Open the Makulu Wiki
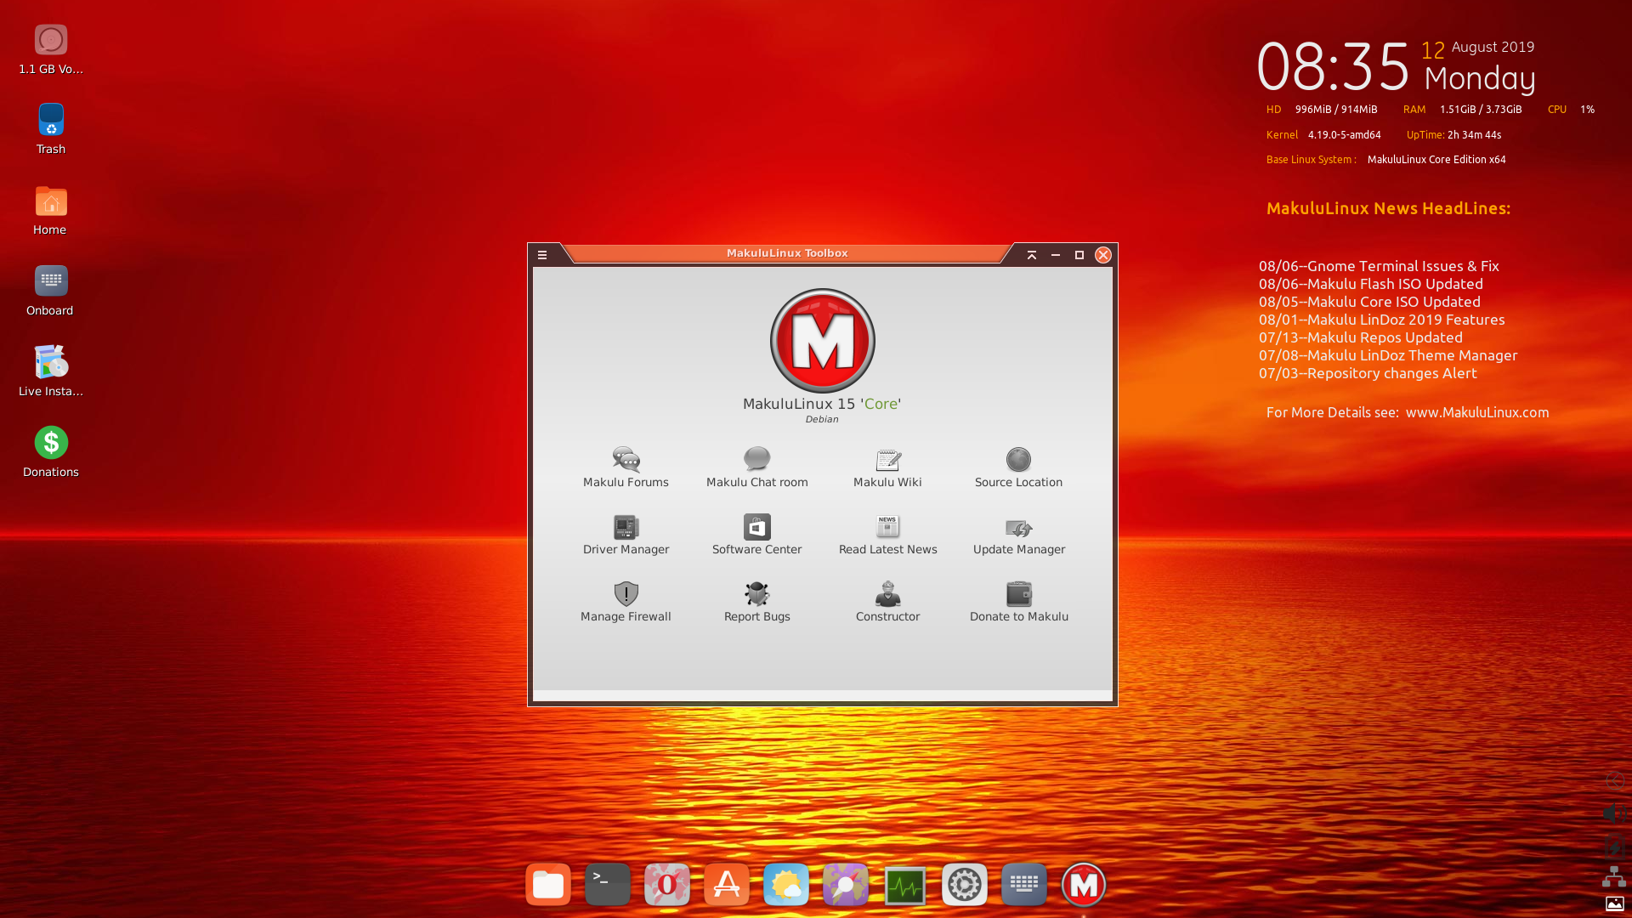Screen dimensions: 1632x918 click(x=887, y=467)
